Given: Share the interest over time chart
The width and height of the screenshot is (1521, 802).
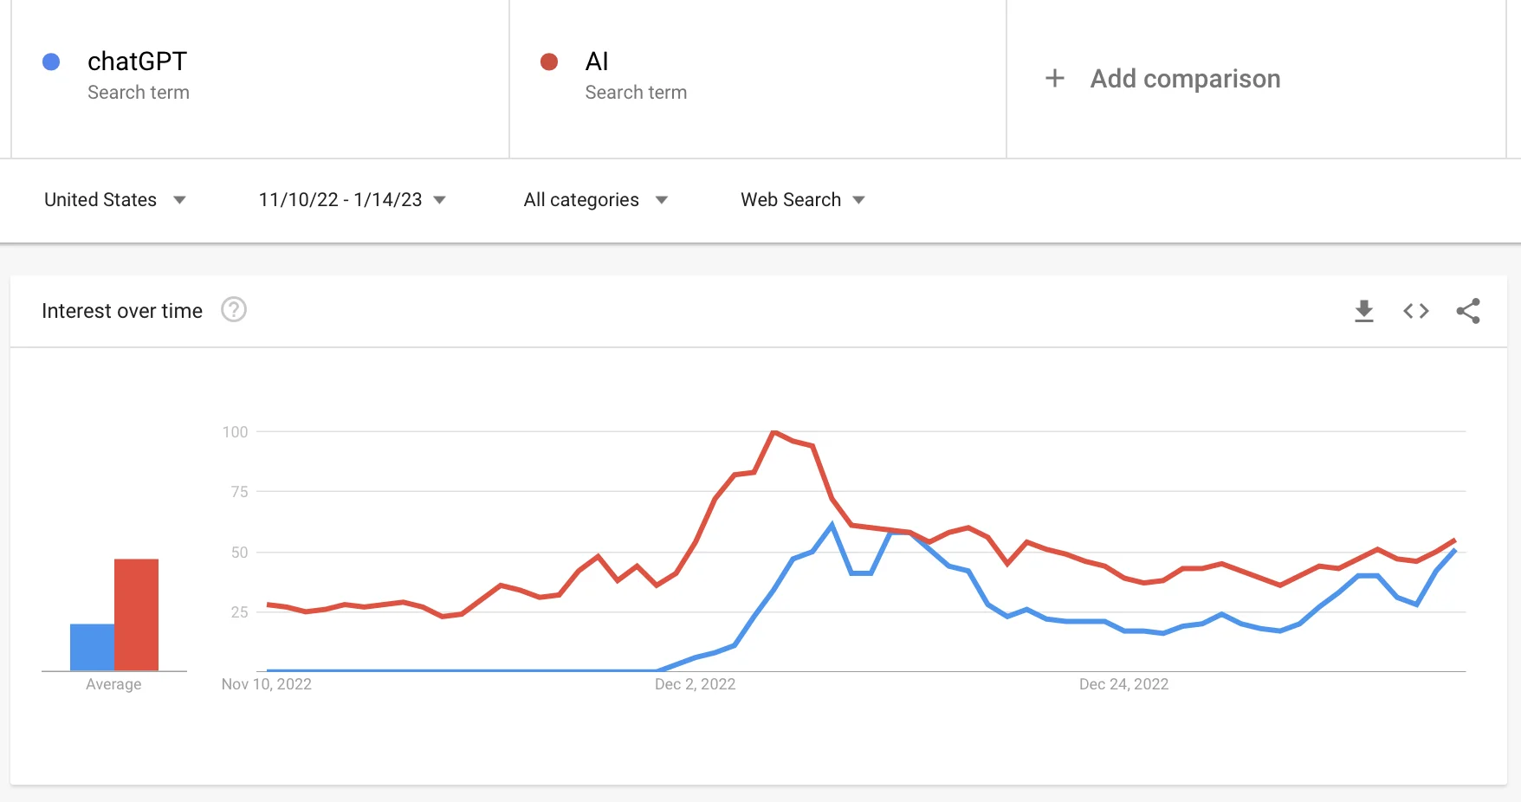Looking at the screenshot, I should [1468, 311].
